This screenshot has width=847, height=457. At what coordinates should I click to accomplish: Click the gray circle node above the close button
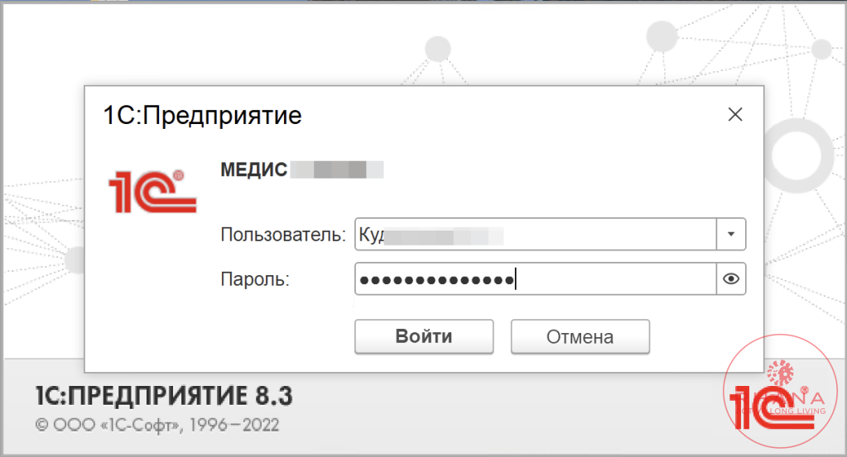click(x=662, y=36)
